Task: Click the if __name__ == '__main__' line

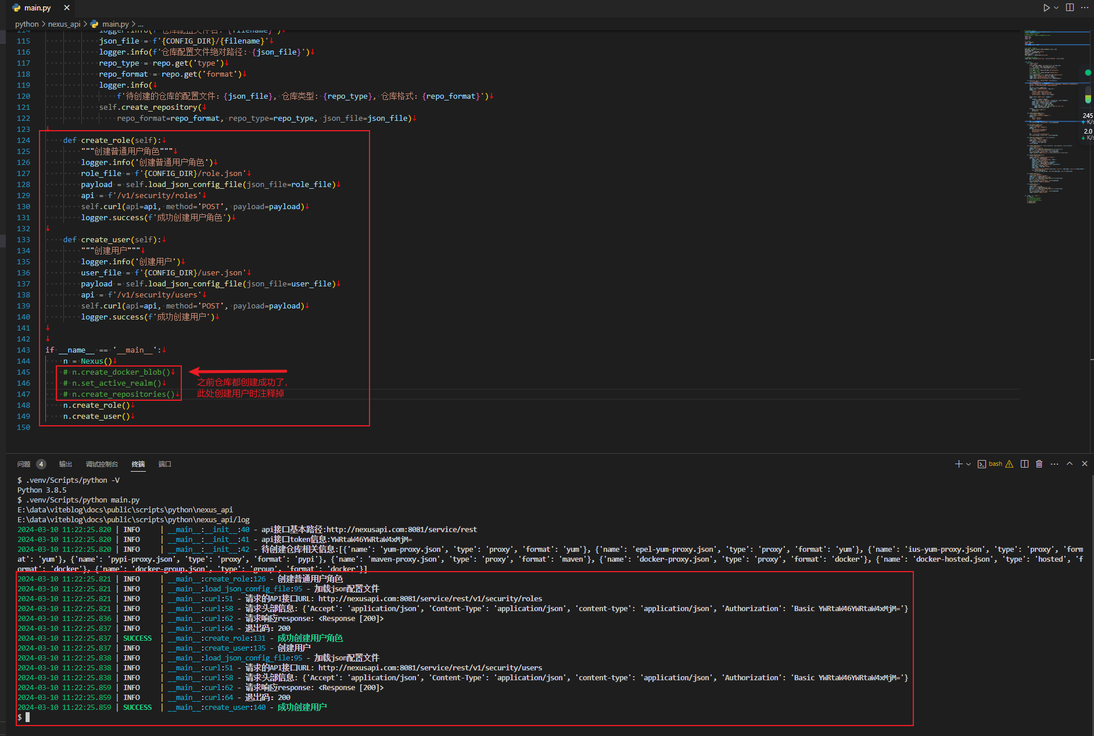Action: pyautogui.click(x=104, y=350)
